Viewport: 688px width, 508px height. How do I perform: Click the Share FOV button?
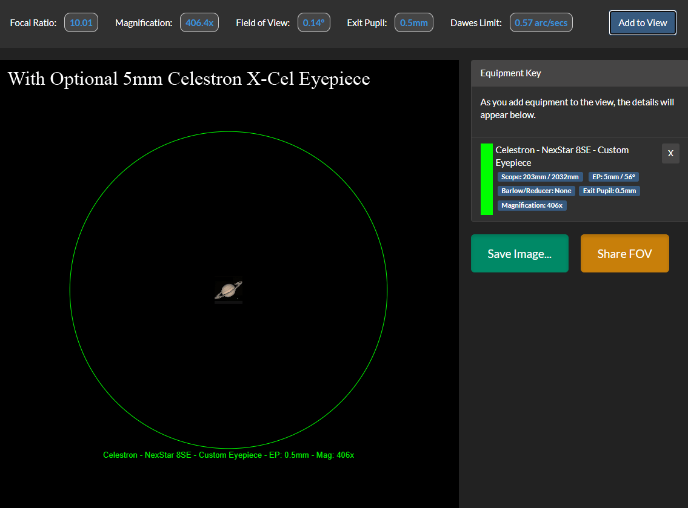[x=624, y=253]
